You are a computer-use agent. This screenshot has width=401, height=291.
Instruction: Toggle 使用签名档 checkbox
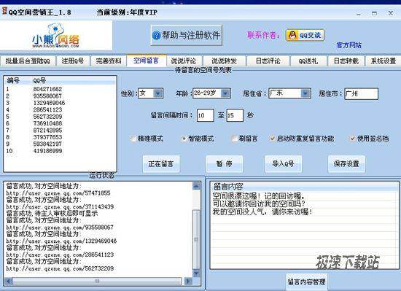(352, 139)
